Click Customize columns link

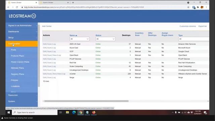[187, 26]
